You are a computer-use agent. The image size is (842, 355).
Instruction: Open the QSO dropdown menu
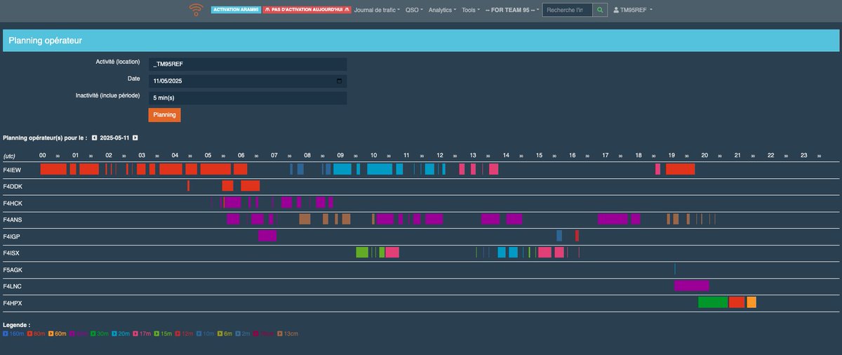(414, 10)
